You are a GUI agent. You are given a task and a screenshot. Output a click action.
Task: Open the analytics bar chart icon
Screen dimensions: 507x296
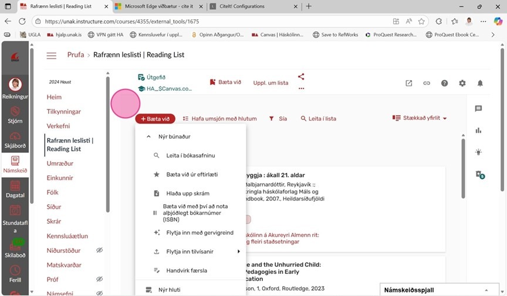pos(478,130)
